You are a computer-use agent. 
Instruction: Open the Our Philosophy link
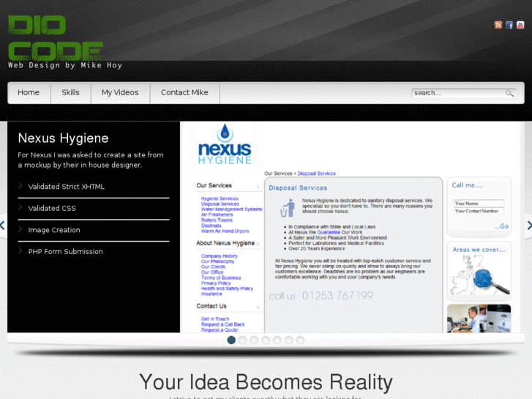click(x=217, y=261)
